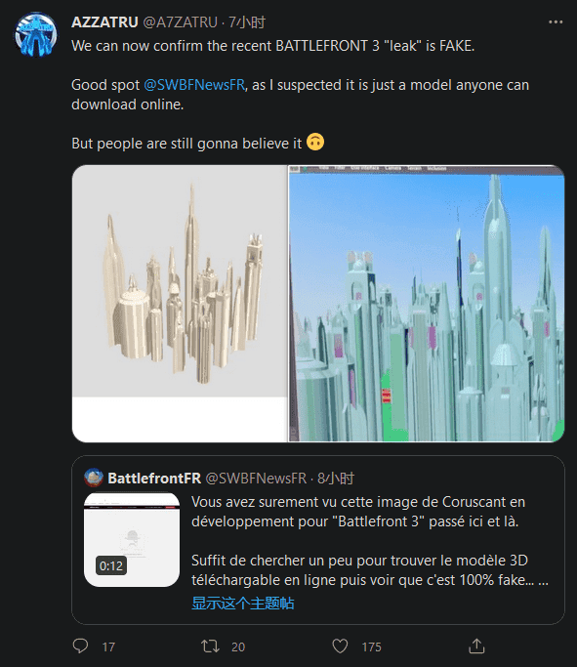View the 17 replies count
Screen dimensions: 577x667
(108, 647)
